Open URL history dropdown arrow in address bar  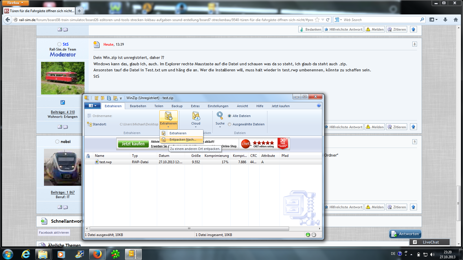pos(323,20)
